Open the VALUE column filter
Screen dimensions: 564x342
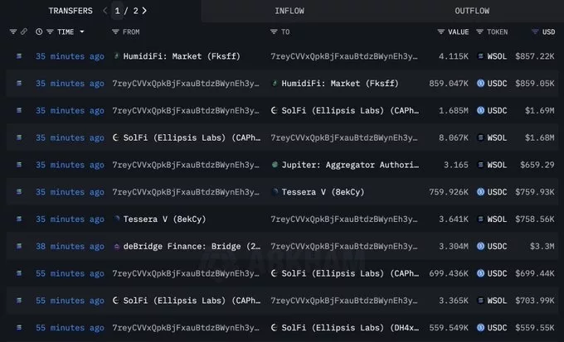(441, 31)
